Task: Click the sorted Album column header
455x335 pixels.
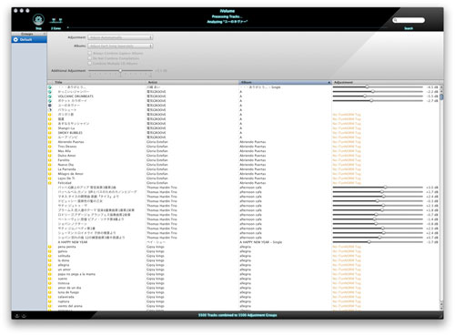Action: click(285, 82)
